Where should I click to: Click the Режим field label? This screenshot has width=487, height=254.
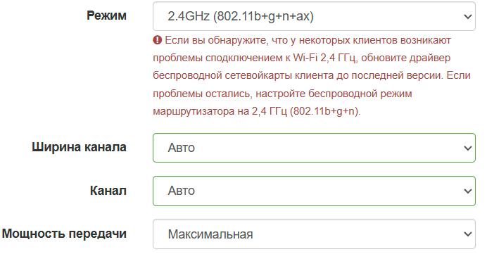(x=106, y=15)
